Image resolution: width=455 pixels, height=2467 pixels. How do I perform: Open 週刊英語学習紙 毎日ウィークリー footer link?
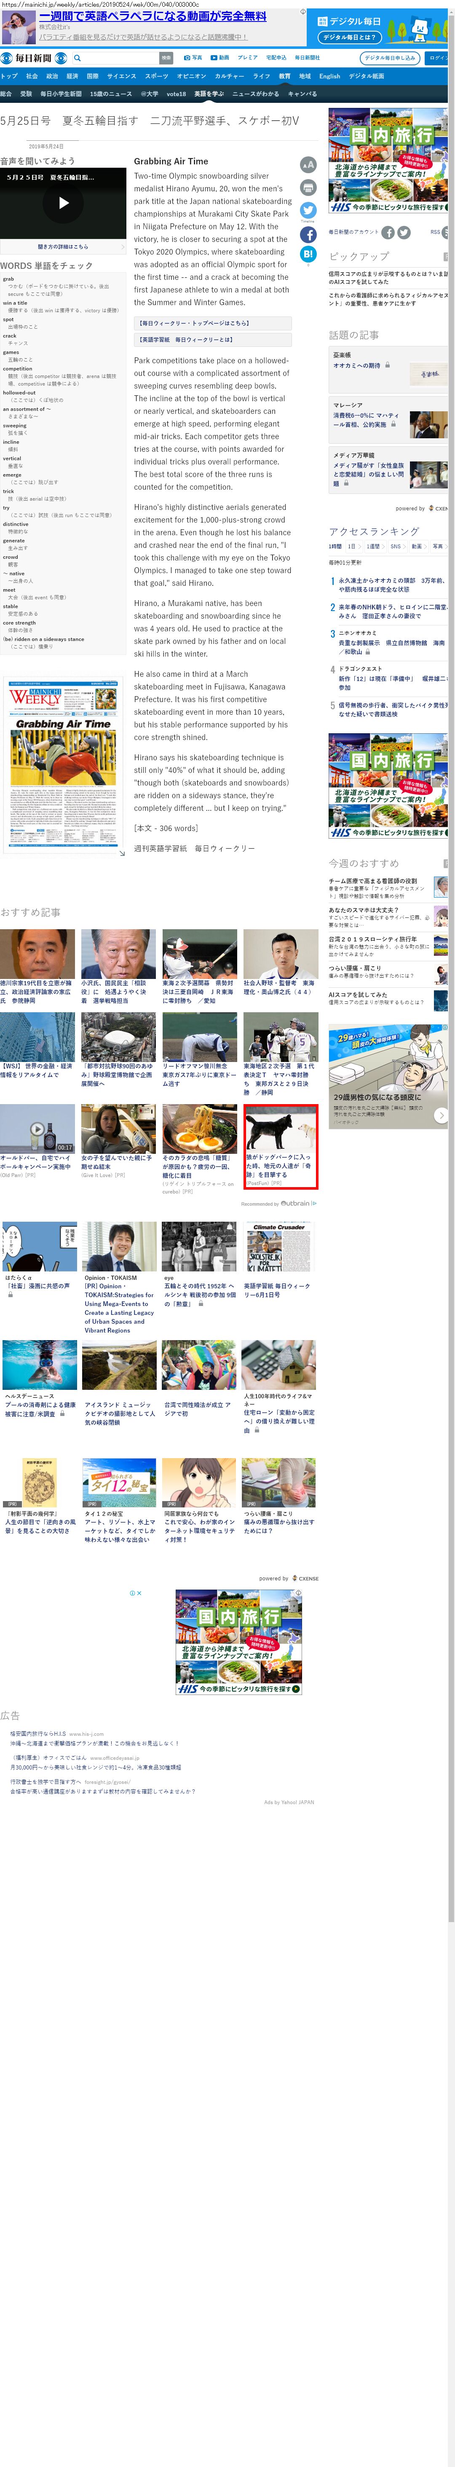click(195, 847)
